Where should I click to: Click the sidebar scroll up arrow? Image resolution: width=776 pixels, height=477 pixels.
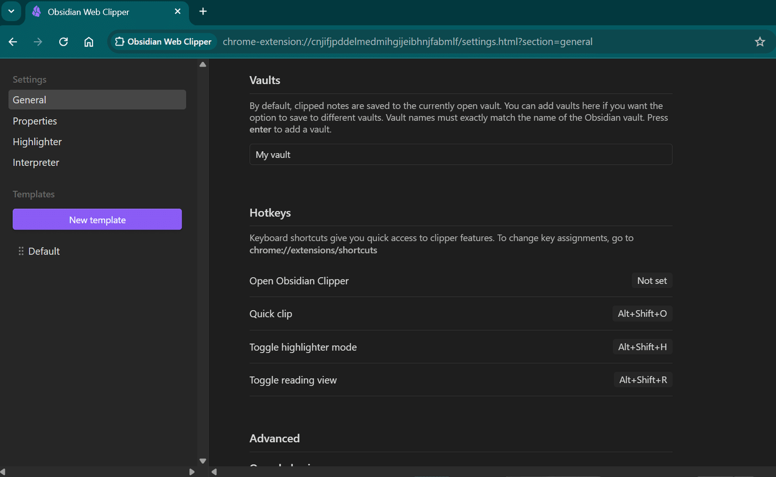tap(203, 64)
